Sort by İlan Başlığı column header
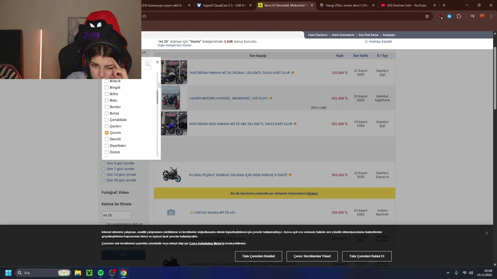Viewport: 497px width, 279px height. (258, 56)
